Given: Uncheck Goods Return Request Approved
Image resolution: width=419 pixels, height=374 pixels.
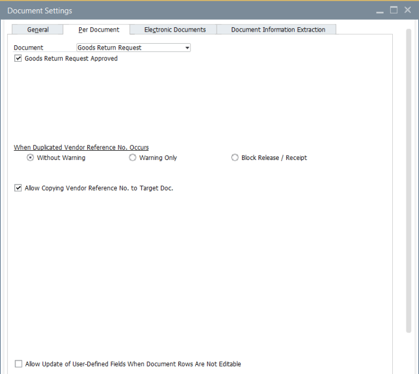Looking at the screenshot, I should 18,58.
